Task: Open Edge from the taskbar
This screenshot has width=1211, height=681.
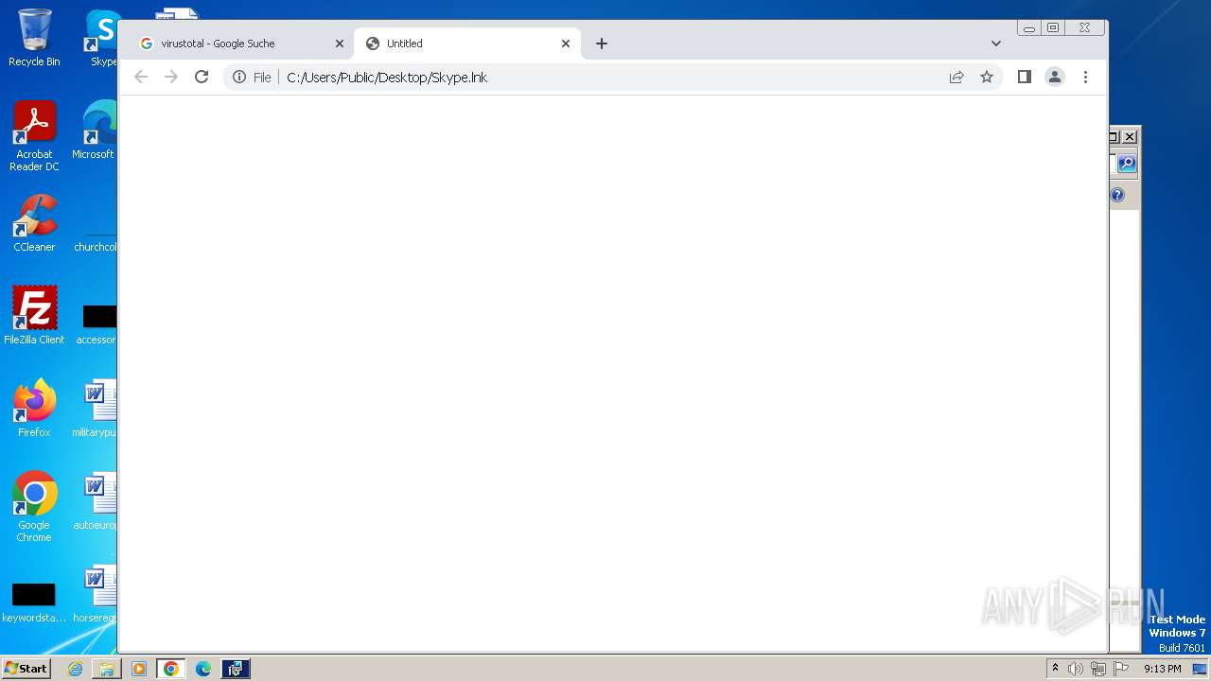Action: [203, 669]
